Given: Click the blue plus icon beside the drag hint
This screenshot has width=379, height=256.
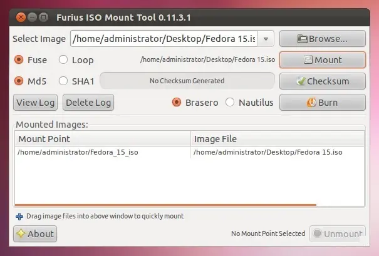Looking at the screenshot, I should tap(19, 217).
